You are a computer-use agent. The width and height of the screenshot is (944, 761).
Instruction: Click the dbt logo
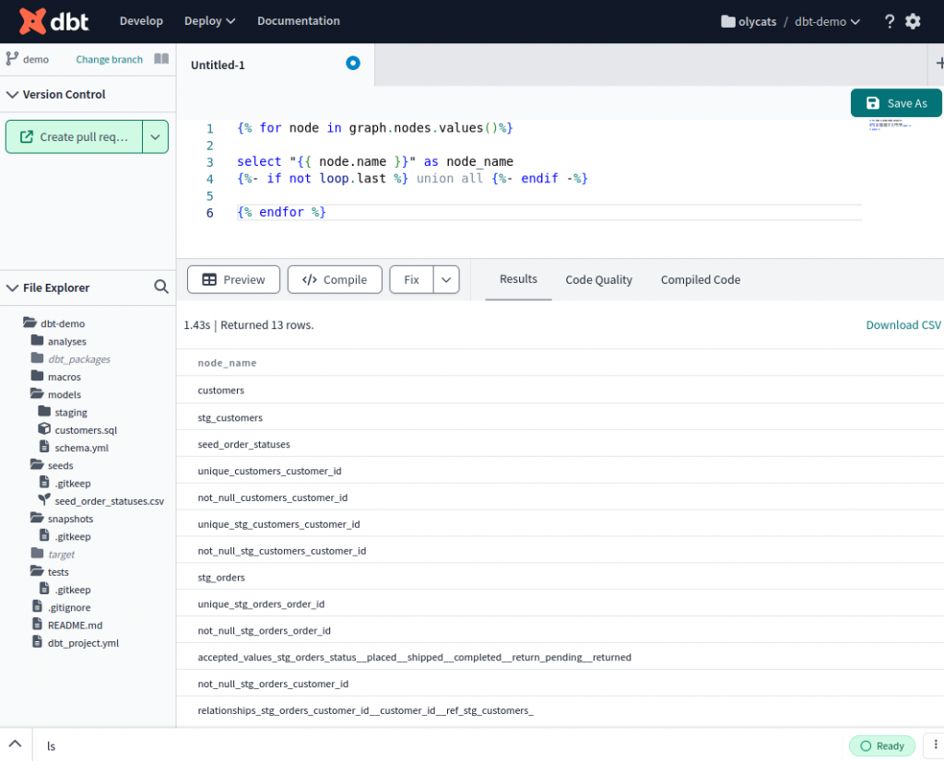[53, 21]
